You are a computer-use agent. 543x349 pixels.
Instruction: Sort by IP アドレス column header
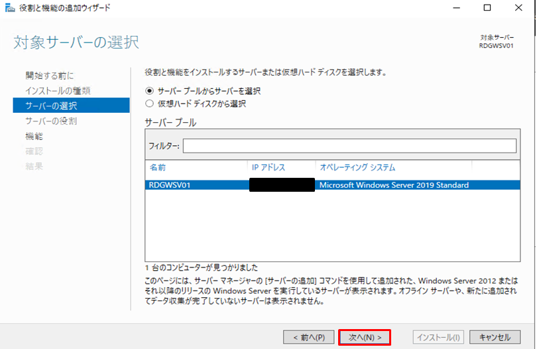point(269,167)
